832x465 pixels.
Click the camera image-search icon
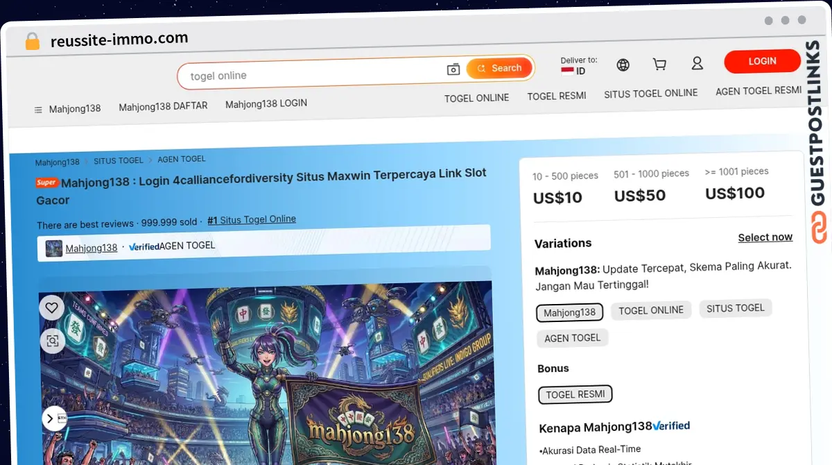[453, 69]
